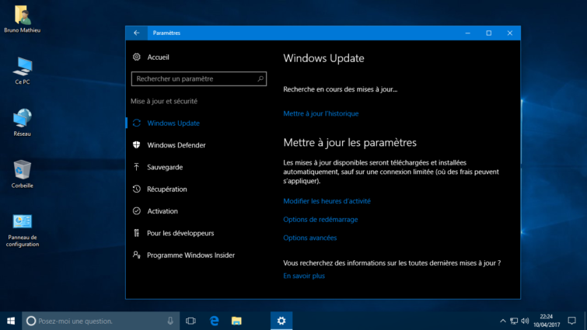Open File Explorer from taskbar
Viewport: 587px width, 330px height.
pos(236,321)
